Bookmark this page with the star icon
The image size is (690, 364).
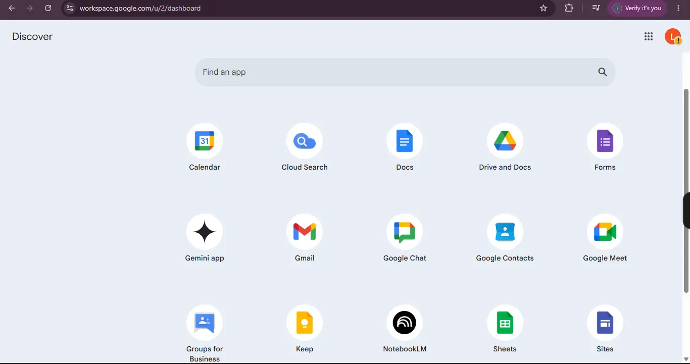pyautogui.click(x=544, y=8)
